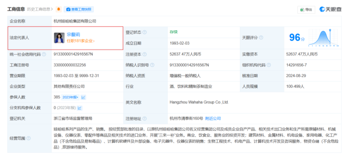Click the industry value 酒、饮料和精制茶制造业

pos(191,86)
